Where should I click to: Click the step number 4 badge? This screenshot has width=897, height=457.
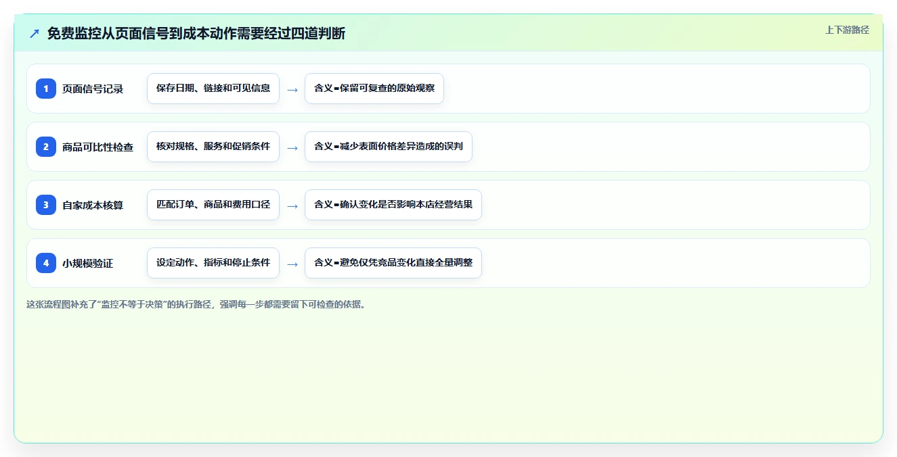coord(46,263)
